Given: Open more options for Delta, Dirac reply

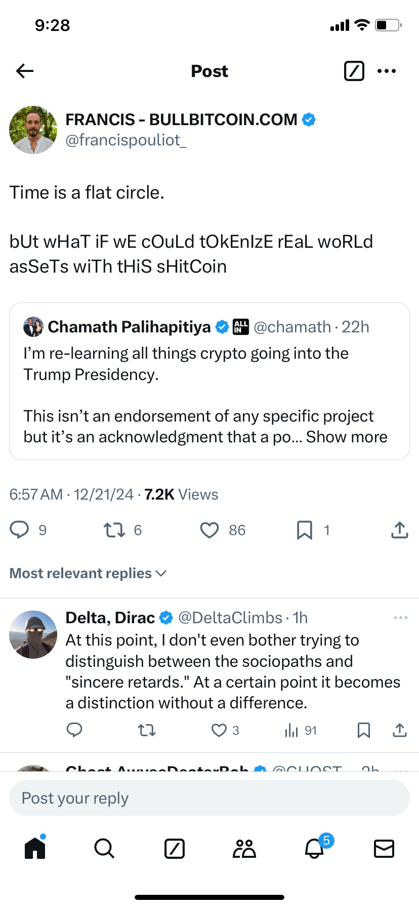Looking at the screenshot, I should [x=400, y=618].
